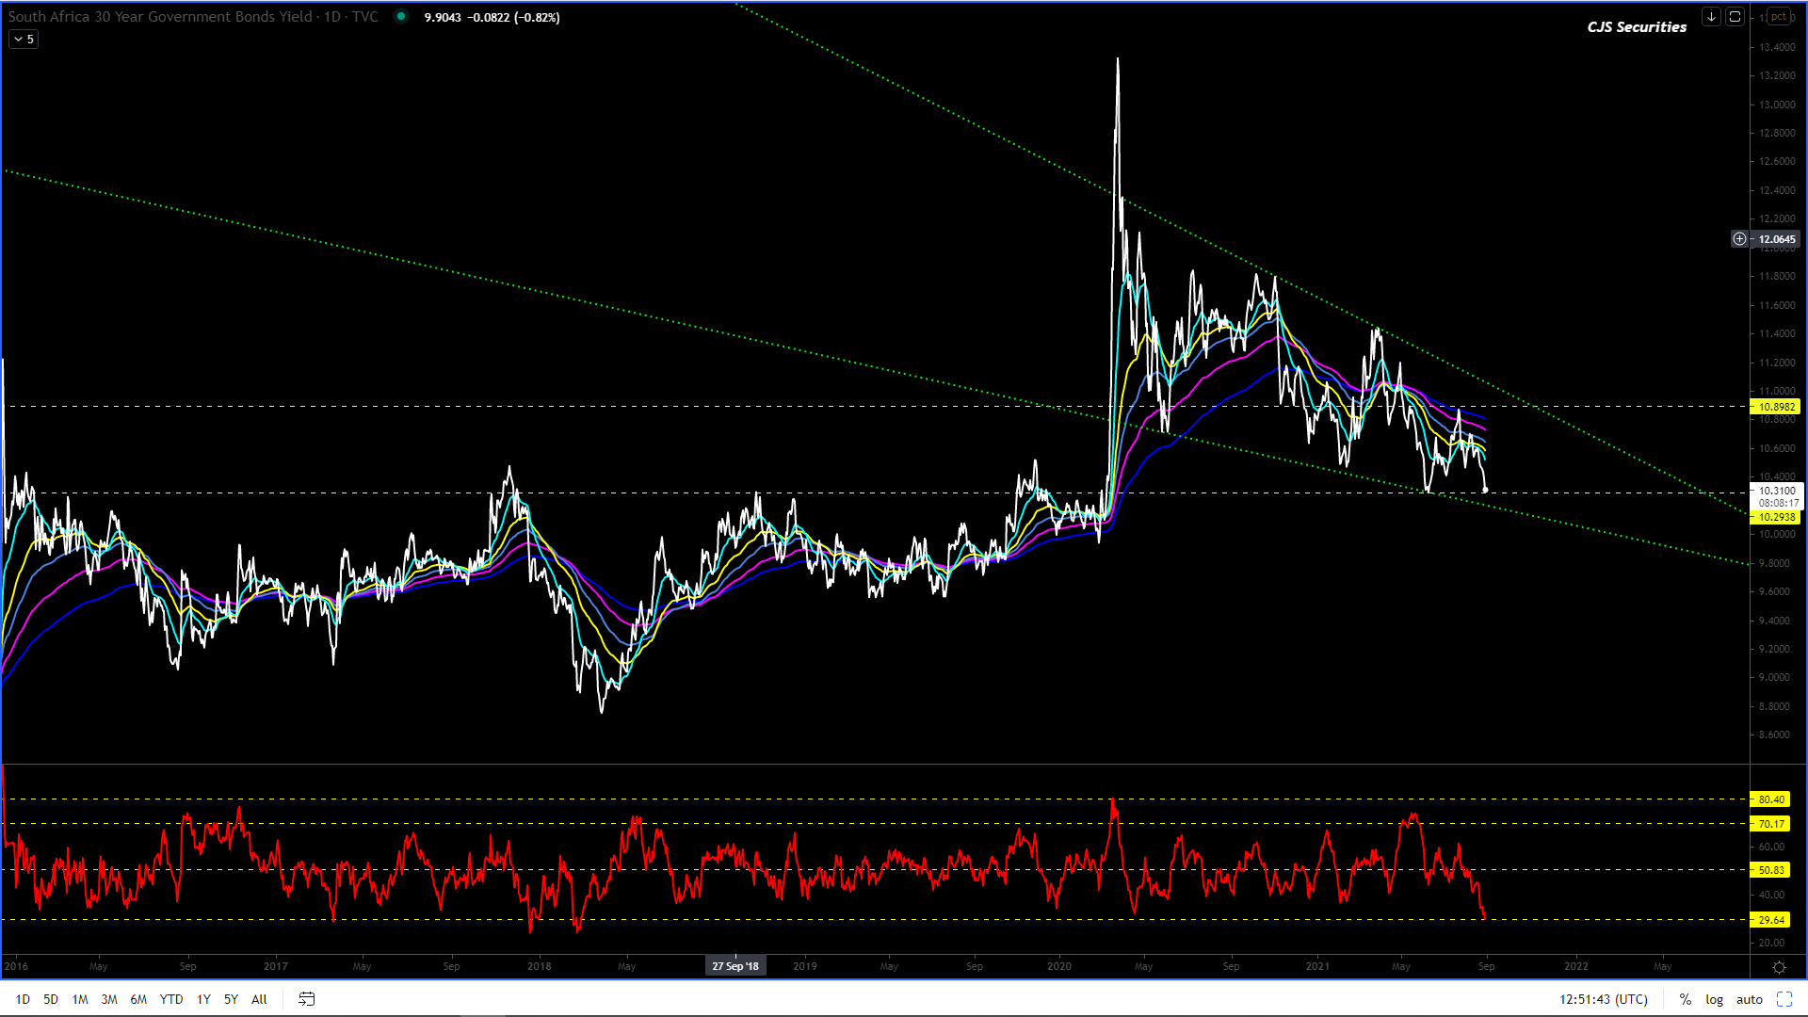Screen dimensions: 1808x1017
Task: Select the 1Y date range
Action: click(x=203, y=999)
